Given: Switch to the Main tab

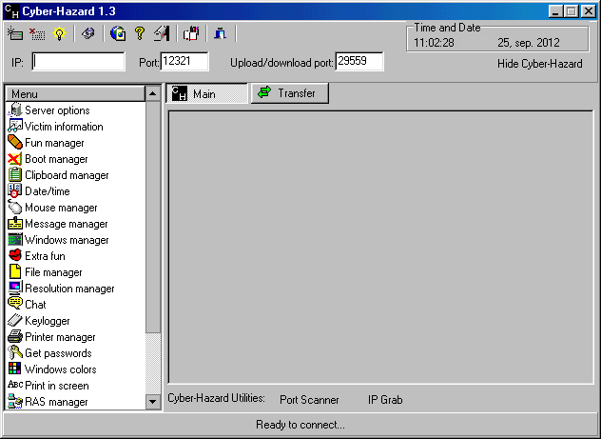Looking at the screenshot, I should [205, 94].
